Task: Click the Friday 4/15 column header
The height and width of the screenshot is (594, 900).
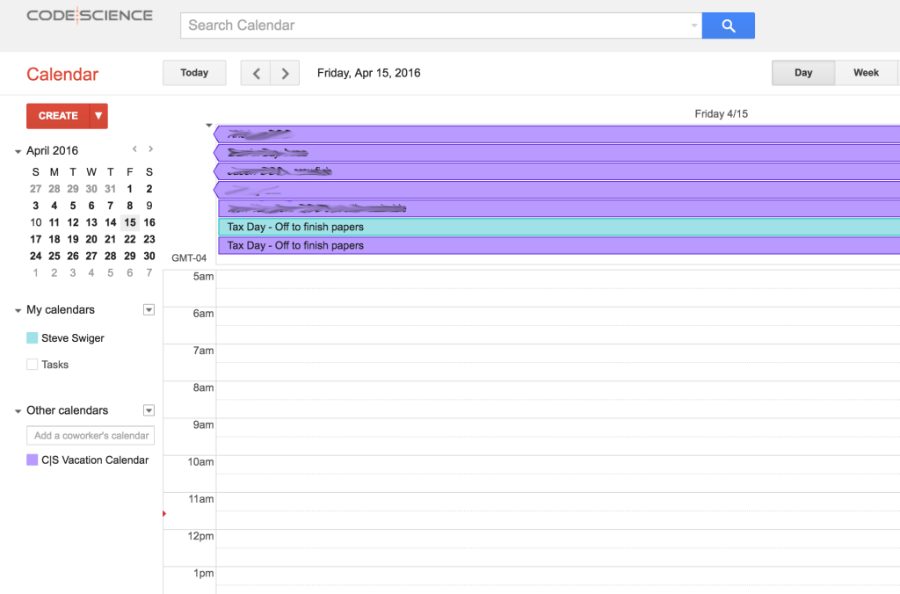Action: (721, 114)
